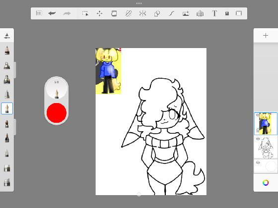Pick the bottom brush in palette
Viewport: 278px width, 208px height.
coord(7,182)
